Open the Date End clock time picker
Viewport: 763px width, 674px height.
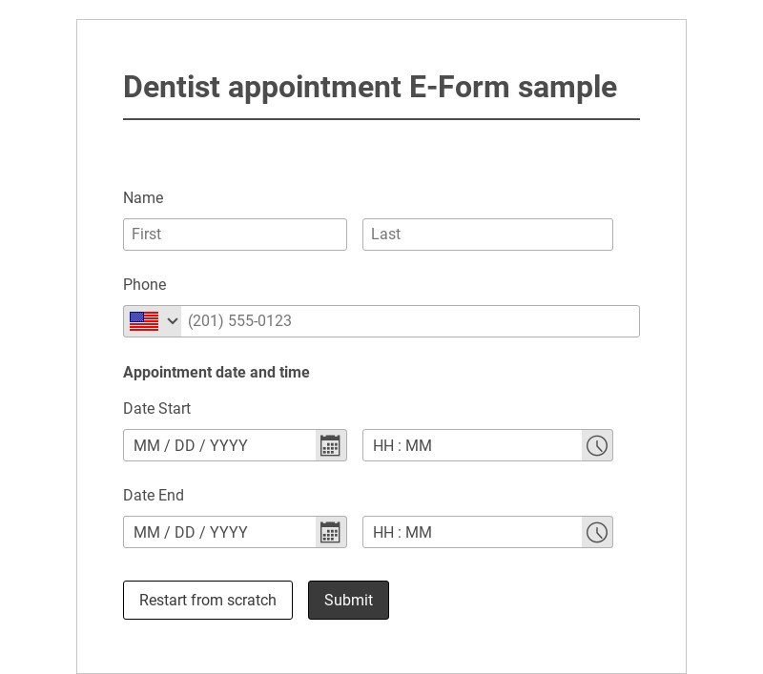point(597,532)
